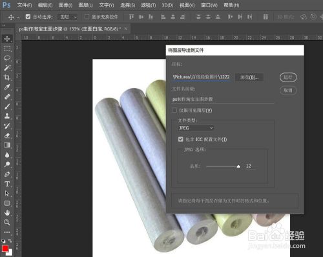This screenshot has height=257, width=323.
Task: Select the Hand tool
Action: point(7,213)
